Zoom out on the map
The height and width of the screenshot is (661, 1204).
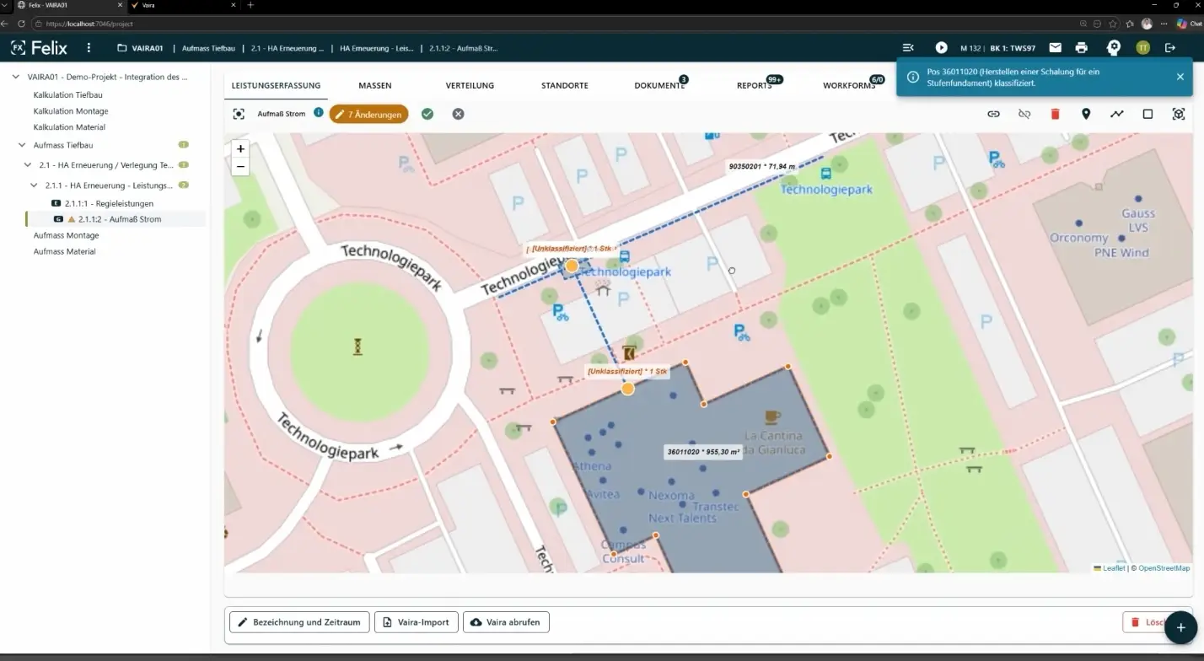(x=240, y=166)
